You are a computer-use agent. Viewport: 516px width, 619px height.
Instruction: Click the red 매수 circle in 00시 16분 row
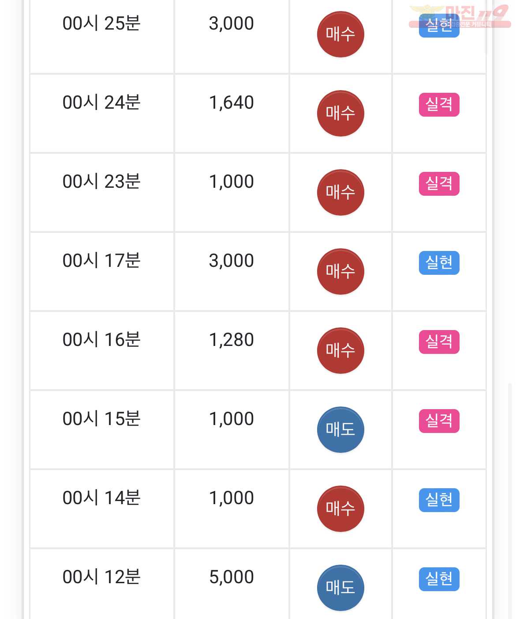tap(340, 350)
